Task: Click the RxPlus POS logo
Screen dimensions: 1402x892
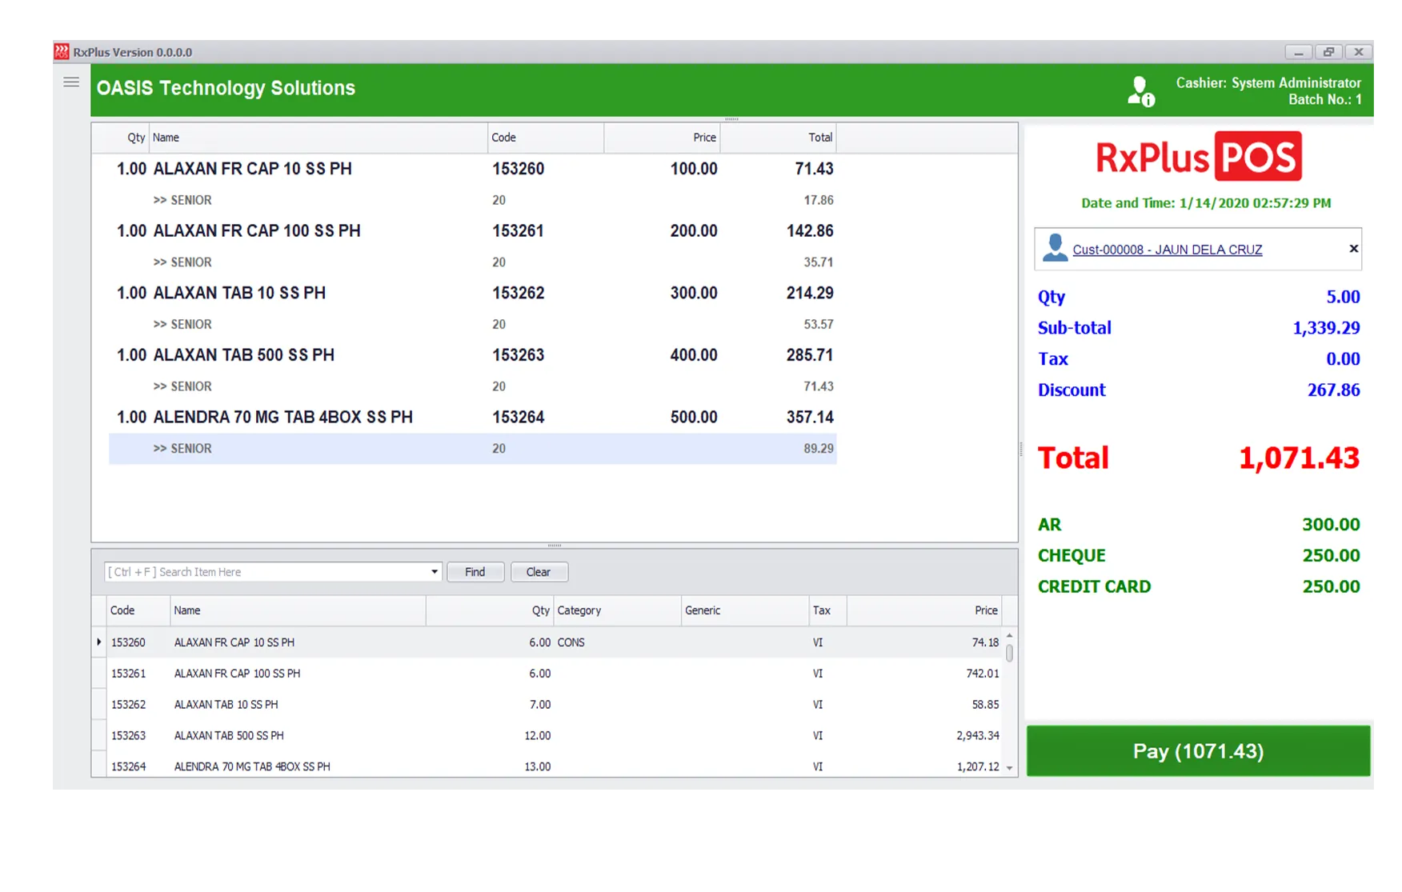Action: click(1198, 157)
